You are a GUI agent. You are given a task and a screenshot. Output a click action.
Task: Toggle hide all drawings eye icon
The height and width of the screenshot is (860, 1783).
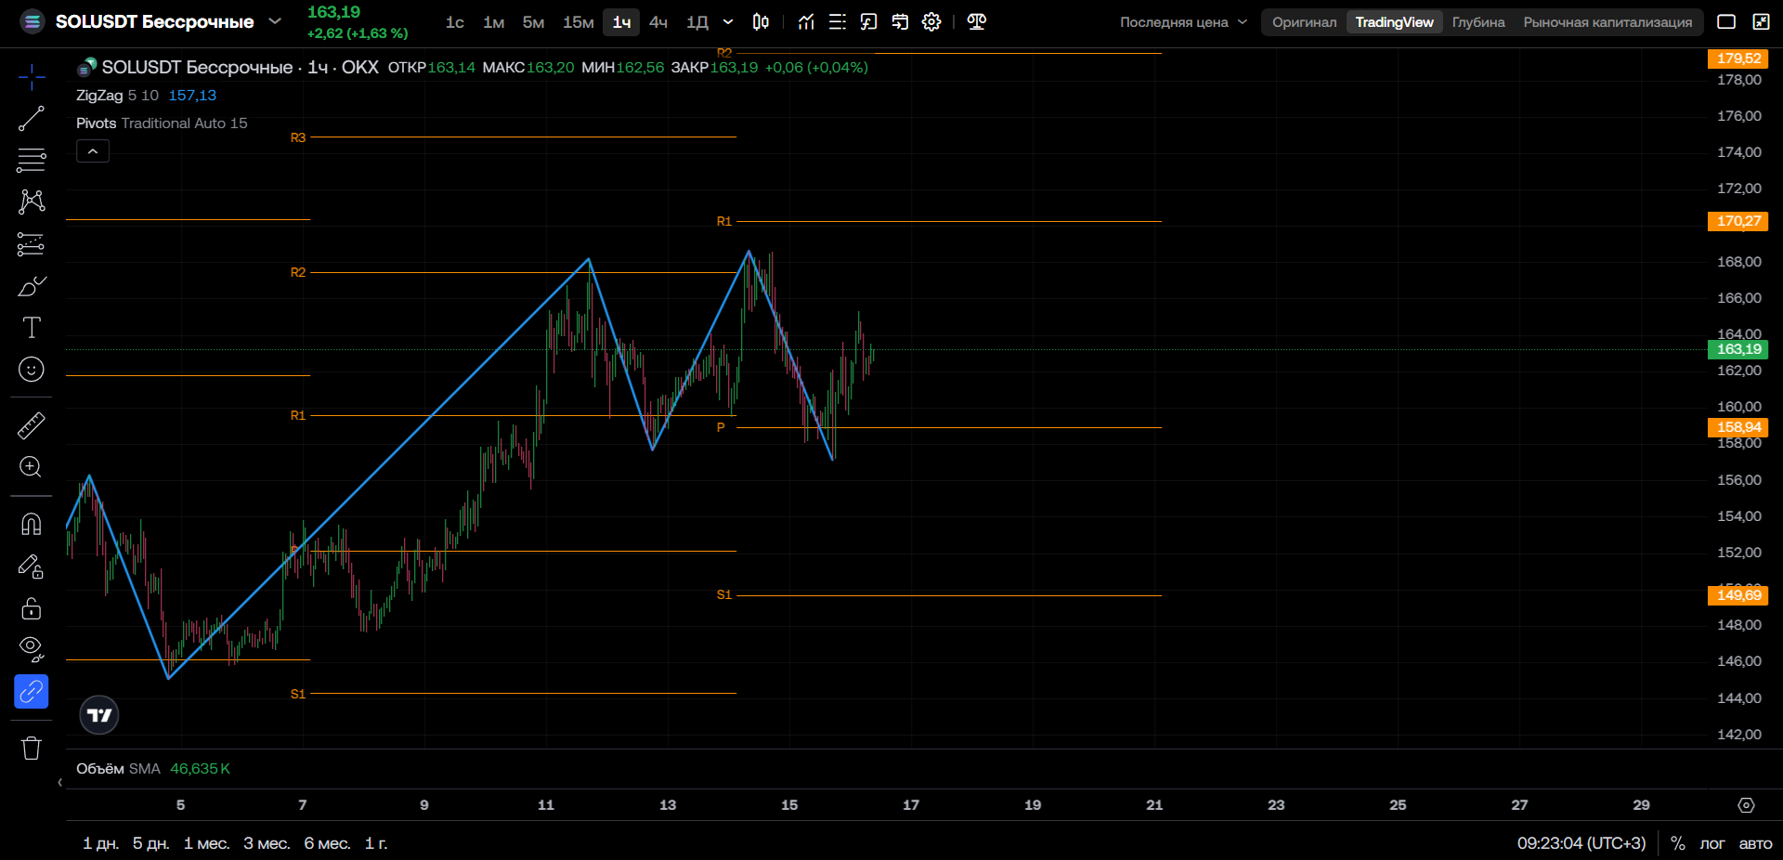[x=32, y=648]
